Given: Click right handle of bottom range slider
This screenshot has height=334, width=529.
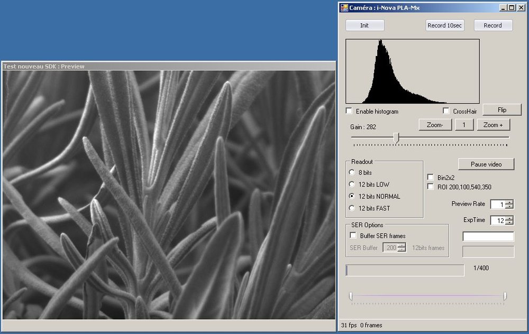Looking at the screenshot, I should coord(505,296).
